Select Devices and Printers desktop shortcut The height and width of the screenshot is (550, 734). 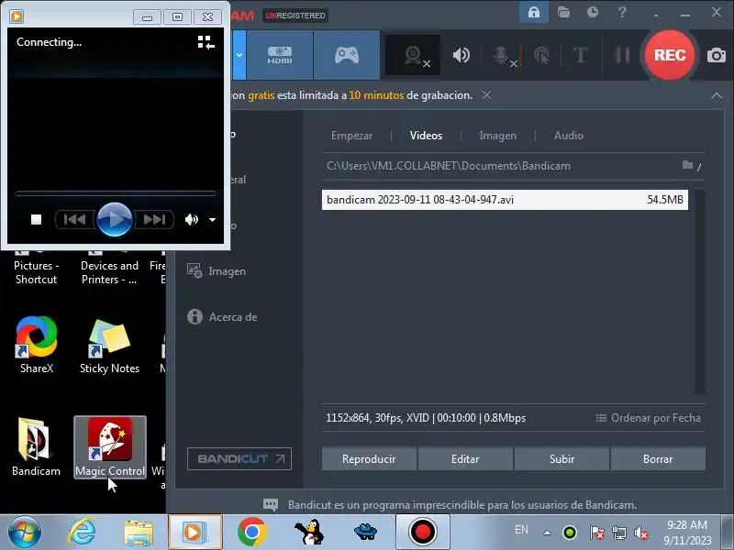click(109, 269)
